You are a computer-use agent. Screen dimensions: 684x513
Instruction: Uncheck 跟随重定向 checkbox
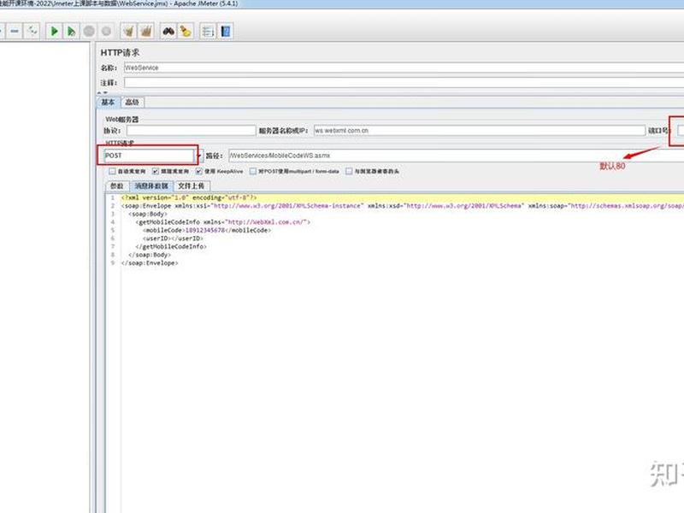[x=156, y=172]
